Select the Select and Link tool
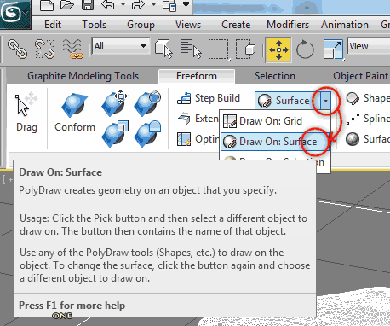Screen dimensions: 390x326 coord(18,49)
